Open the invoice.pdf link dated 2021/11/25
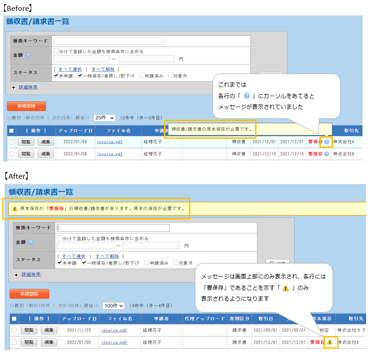The height and width of the screenshot is (356, 372). pos(114,331)
